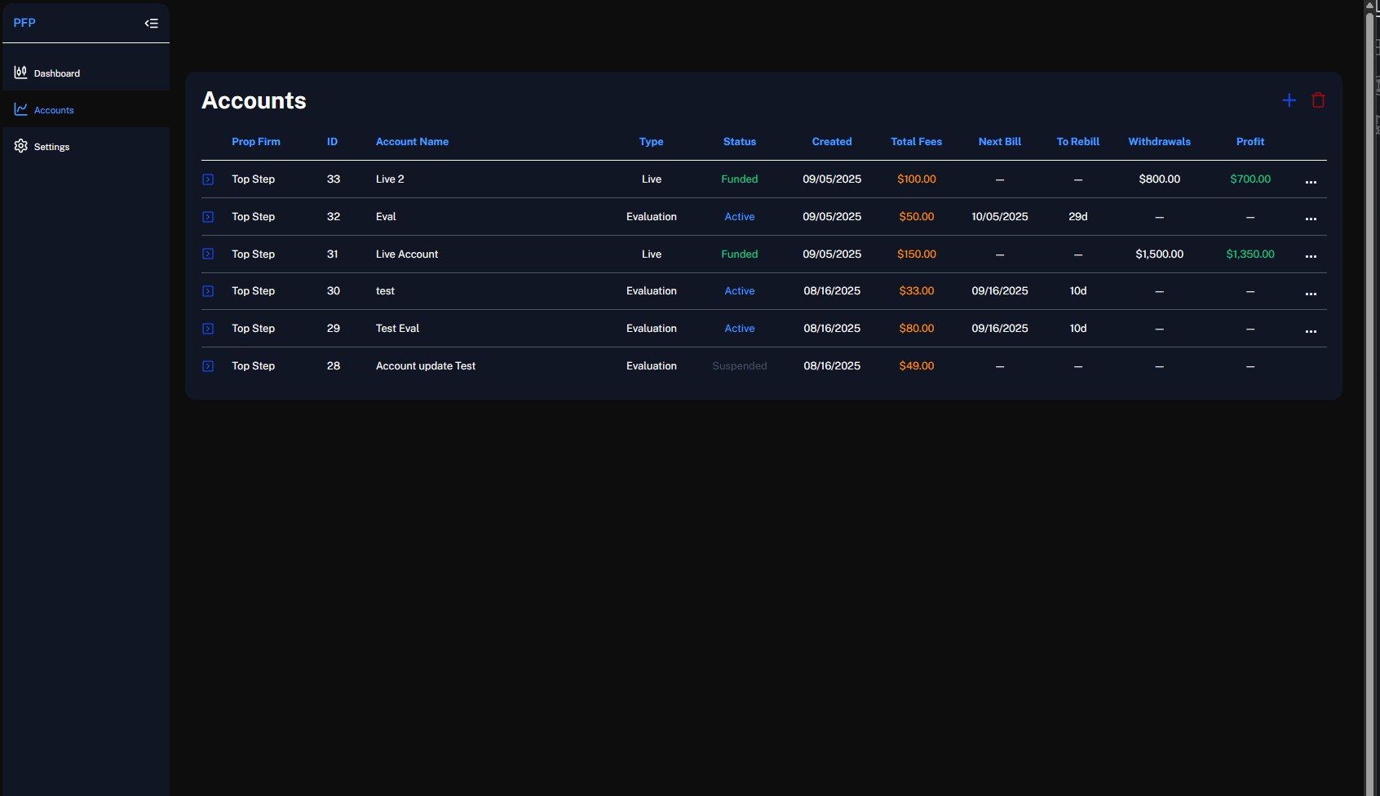Open the three-dot menu for account ID 30
Viewport: 1380px width, 796px height.
click(1311, 293)
